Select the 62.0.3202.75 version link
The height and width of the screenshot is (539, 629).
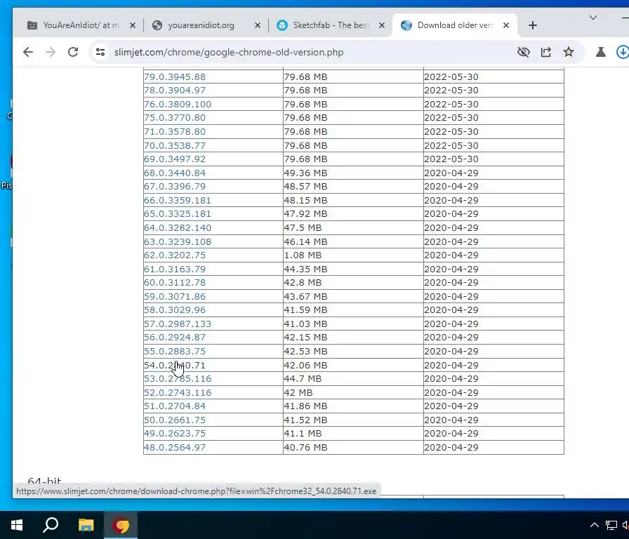coord(175,255)
